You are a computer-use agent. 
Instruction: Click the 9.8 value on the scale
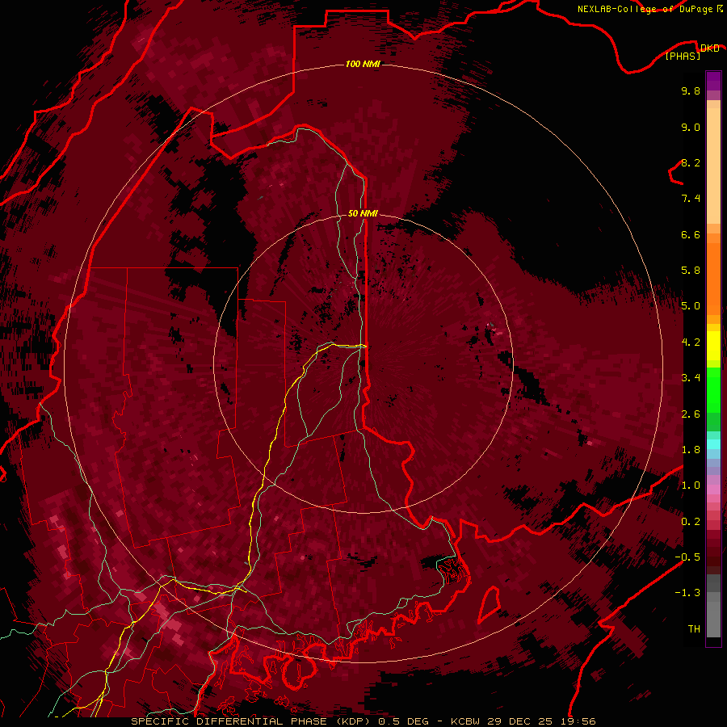coord(691,90)
